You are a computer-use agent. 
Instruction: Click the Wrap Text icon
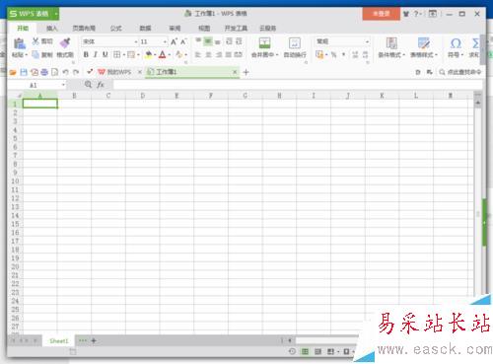295,43
